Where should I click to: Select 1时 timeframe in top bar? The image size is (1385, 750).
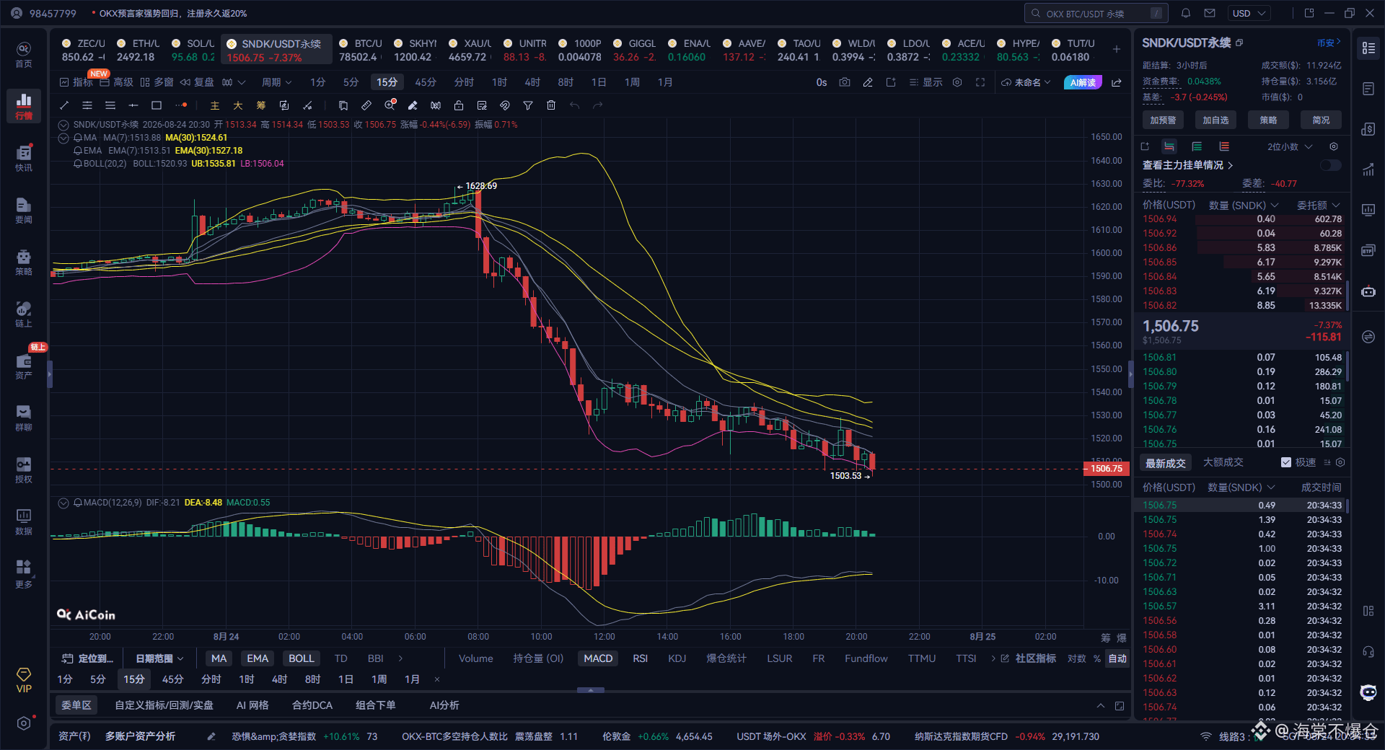[499, 82]
